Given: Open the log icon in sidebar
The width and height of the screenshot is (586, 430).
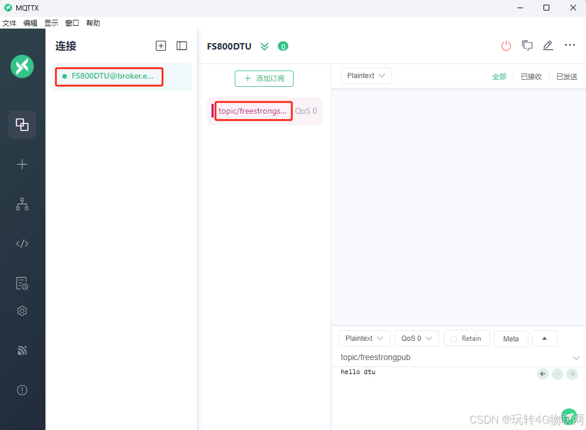Looking at the screenshot, I should click(22, 283).
